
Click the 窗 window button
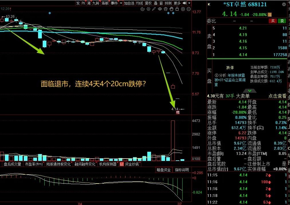[x=161, y=3]
